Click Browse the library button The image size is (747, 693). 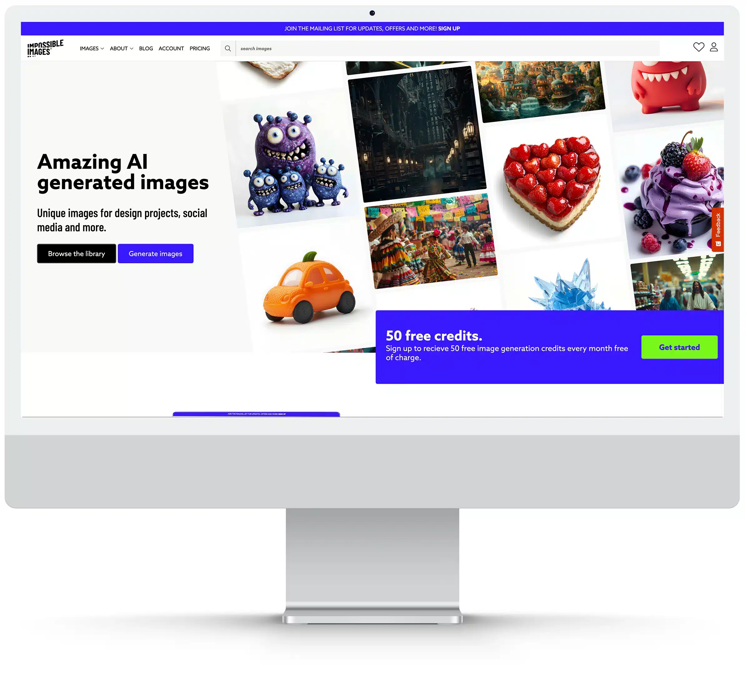click(76, 253)
